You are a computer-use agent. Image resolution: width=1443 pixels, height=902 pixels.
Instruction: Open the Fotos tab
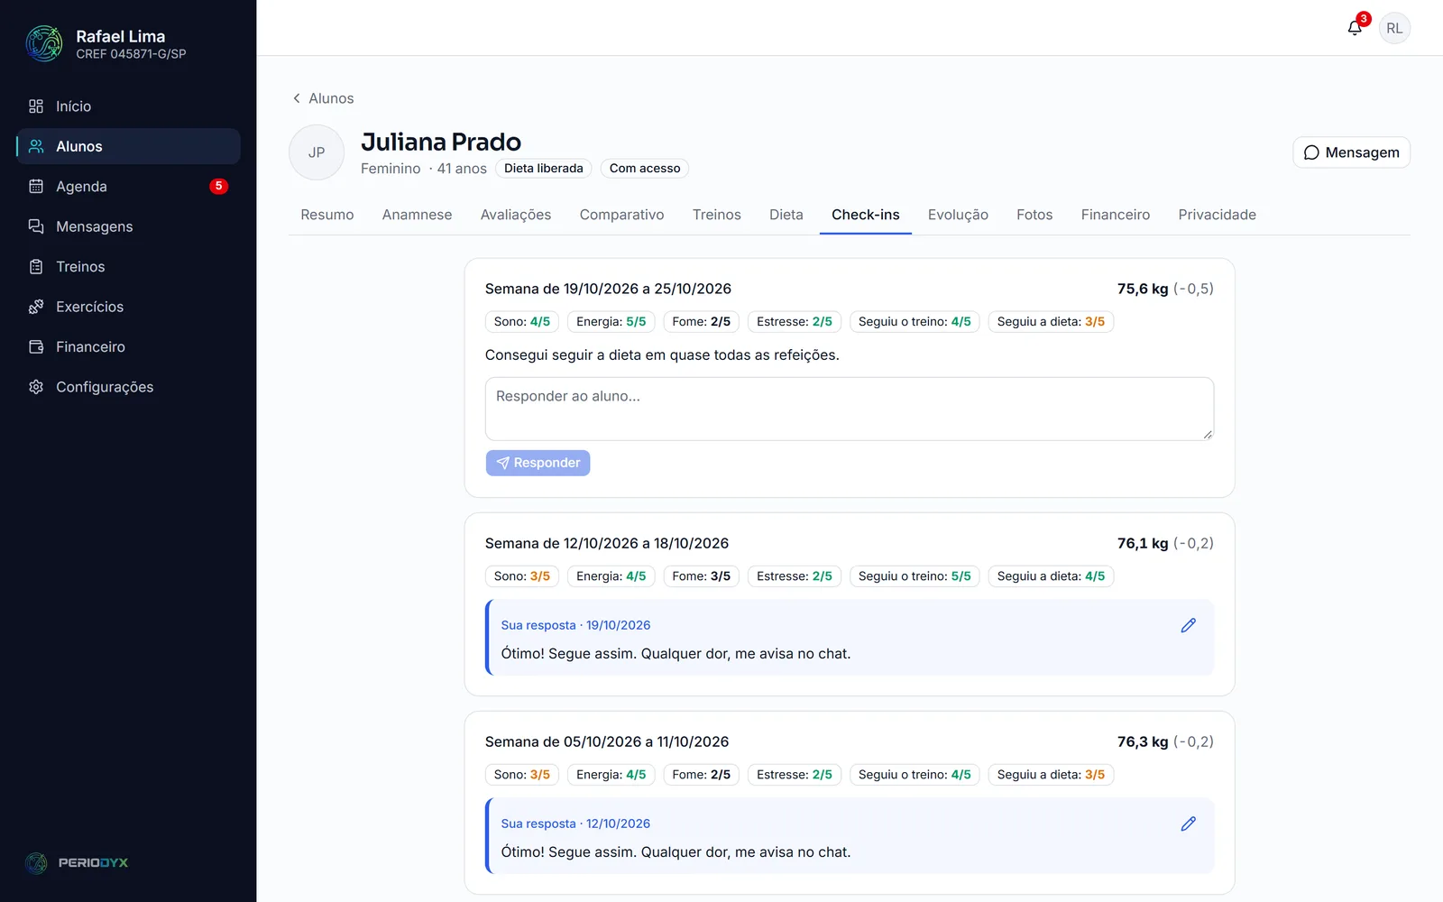tap(1034, 215)
